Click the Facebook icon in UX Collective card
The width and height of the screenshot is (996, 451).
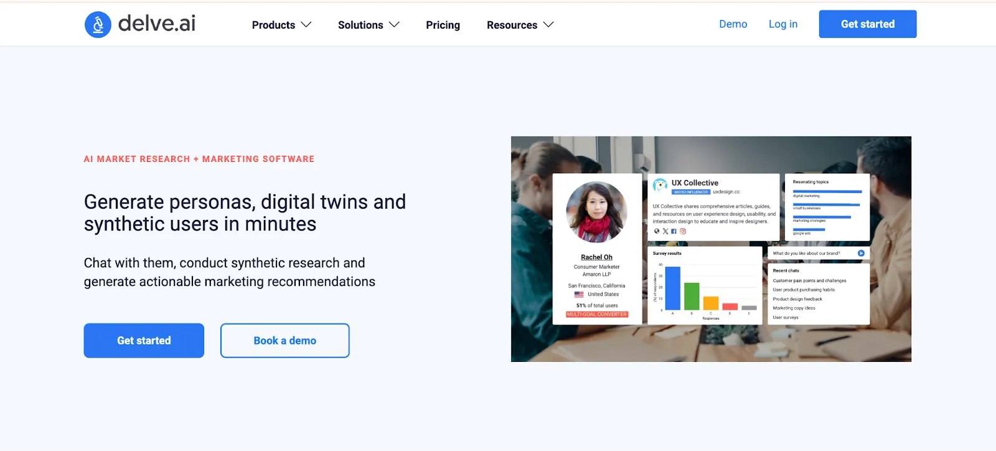tap(674, 231)
